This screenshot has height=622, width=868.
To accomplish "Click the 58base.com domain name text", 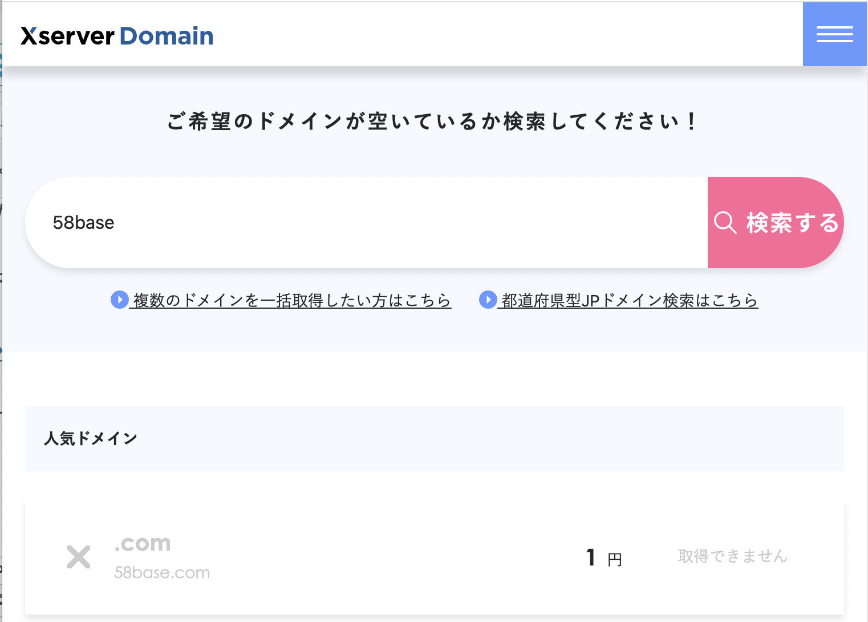I will click(x=162, y=572).
